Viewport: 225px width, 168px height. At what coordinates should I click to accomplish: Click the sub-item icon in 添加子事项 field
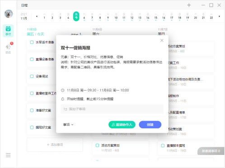[x=66, y=109]
